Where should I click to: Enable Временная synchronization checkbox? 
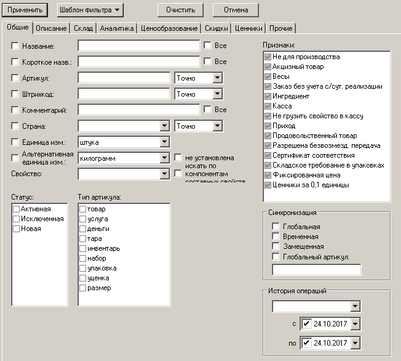coord(276,236)
